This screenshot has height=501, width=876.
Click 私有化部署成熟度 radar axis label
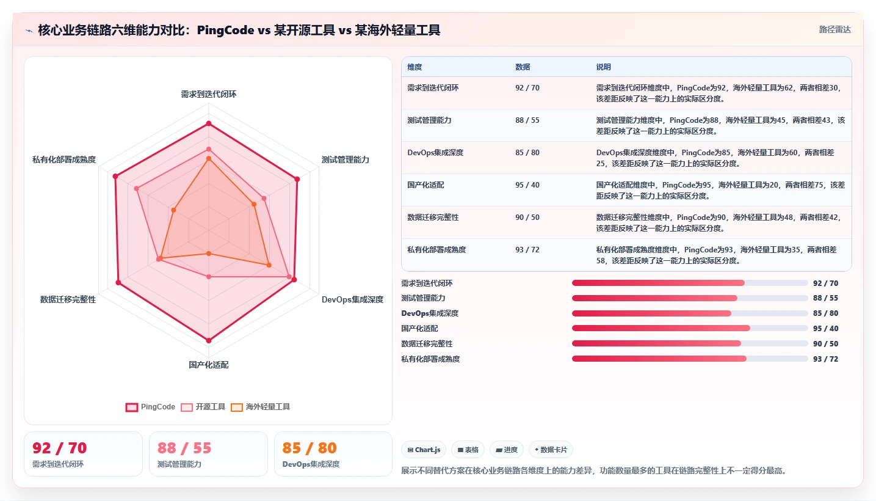pyautogui.click(x=64, y=159)
